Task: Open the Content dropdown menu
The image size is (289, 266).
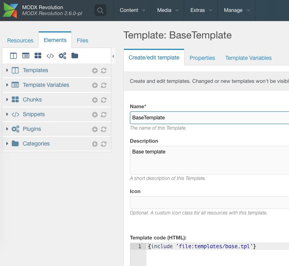Action: point(132,10)
